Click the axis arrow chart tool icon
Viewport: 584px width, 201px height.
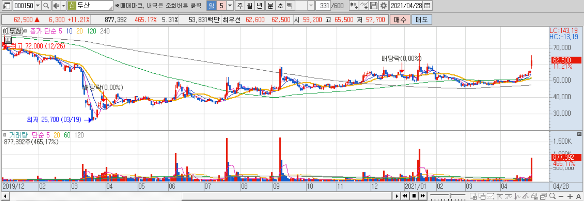[x=500, y=196]
